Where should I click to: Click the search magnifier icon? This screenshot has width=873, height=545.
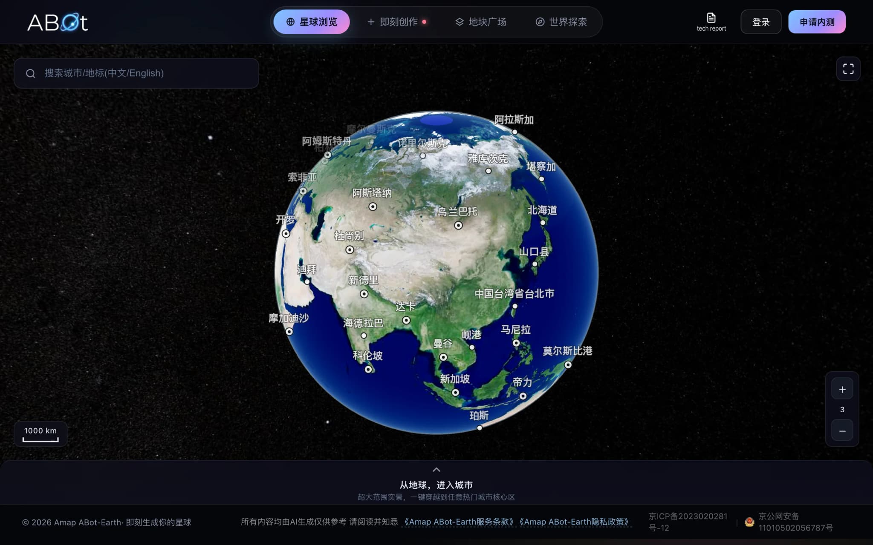[31, 73]
